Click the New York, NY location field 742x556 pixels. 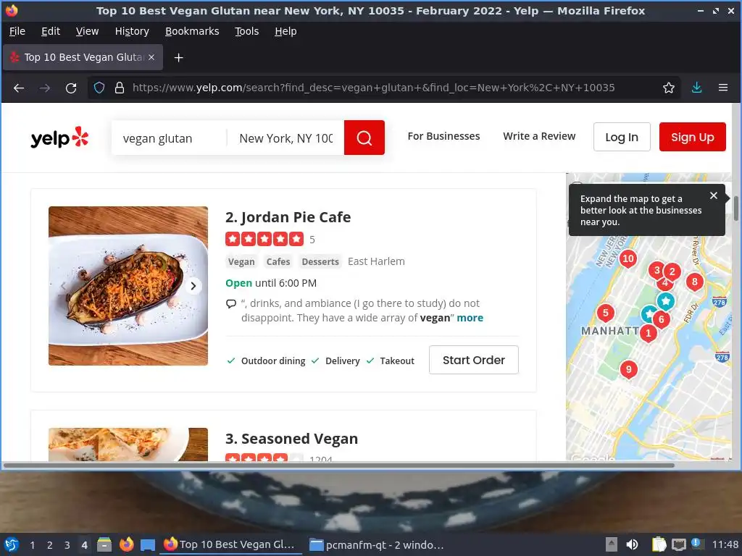click(x=285, y=138)
